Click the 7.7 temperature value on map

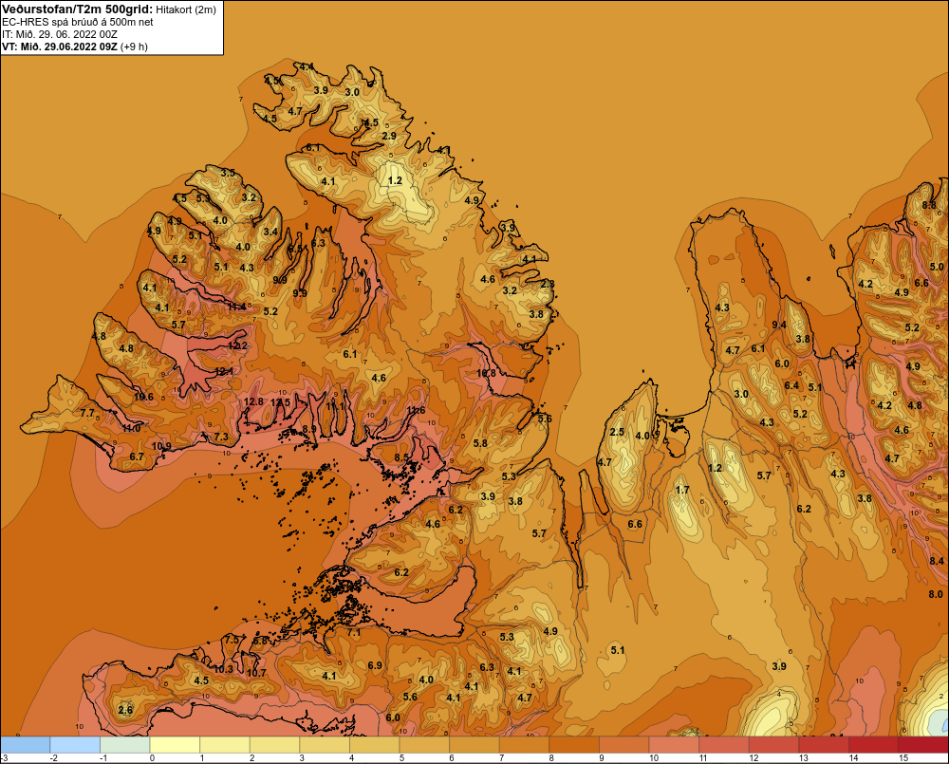[x=87, y=413]
